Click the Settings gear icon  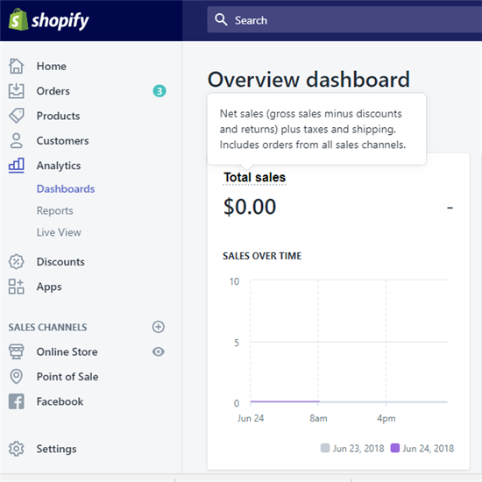click(x=17, y=449)
